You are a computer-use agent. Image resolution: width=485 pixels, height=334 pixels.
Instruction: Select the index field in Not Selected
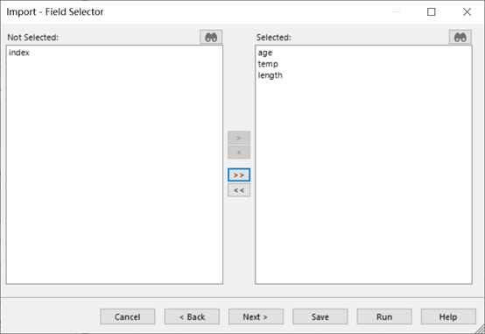tap(19, 53)
